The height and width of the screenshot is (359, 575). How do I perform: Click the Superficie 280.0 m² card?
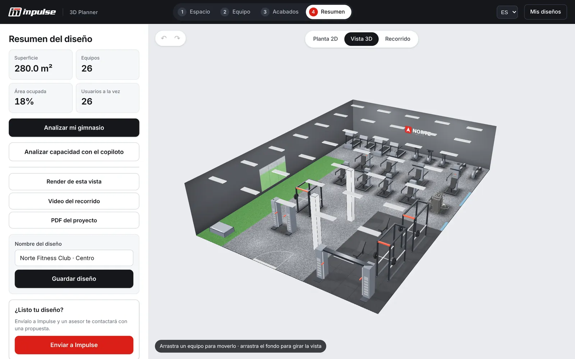[x=41, y=65]
